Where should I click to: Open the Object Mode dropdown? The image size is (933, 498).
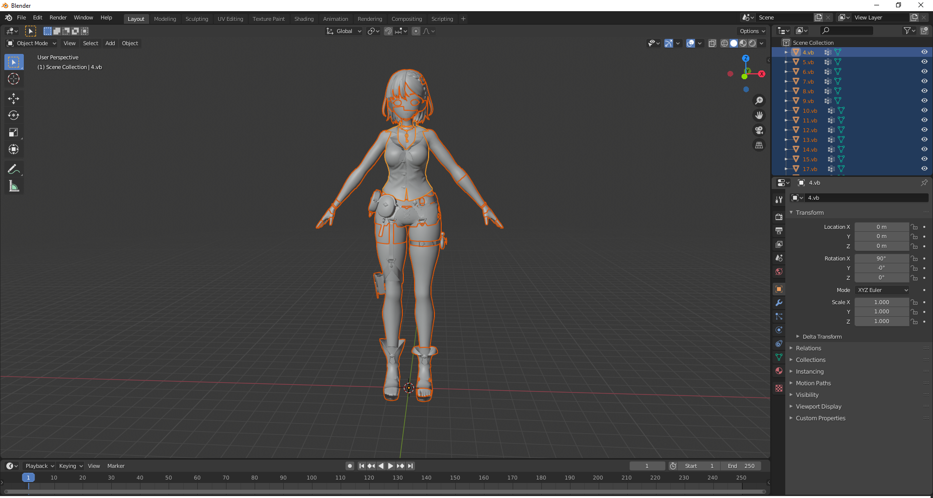click(x=32, y=43)
